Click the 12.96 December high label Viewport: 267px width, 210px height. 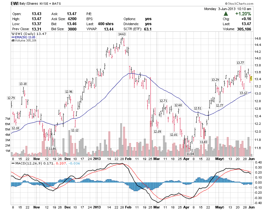pos(69,92)
